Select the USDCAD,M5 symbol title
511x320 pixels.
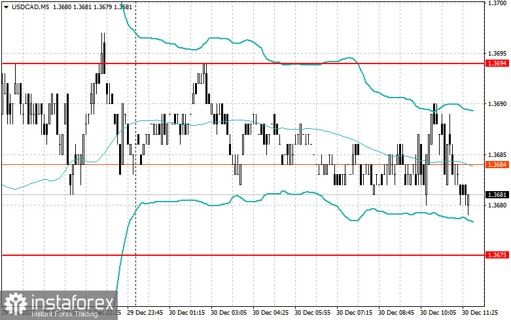pyautogui.click(x=30, y=7)
